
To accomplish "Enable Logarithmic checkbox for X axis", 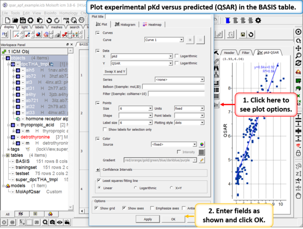I will pyautogui.click(x=177, y=56).
